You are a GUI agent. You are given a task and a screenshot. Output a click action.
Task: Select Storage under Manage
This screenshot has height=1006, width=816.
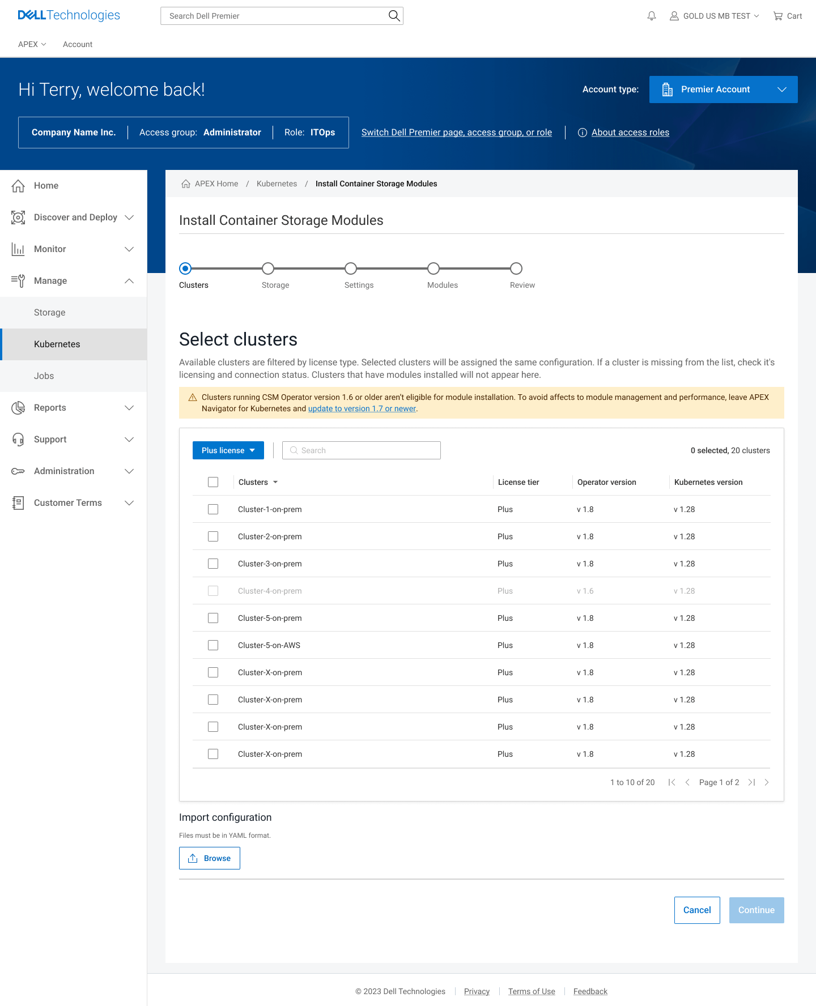tap(74, 313)
